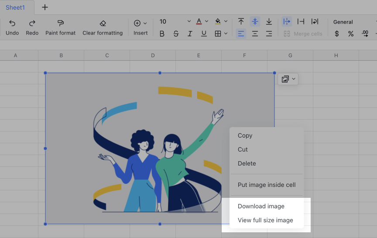Toggle italic formatting
Viewport: 377px width, 238px height.
pyautogui.click(x=190, y=34)
